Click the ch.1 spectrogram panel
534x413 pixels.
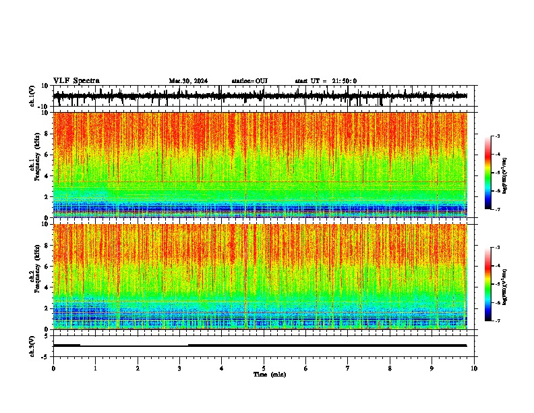tap(263, 165)
